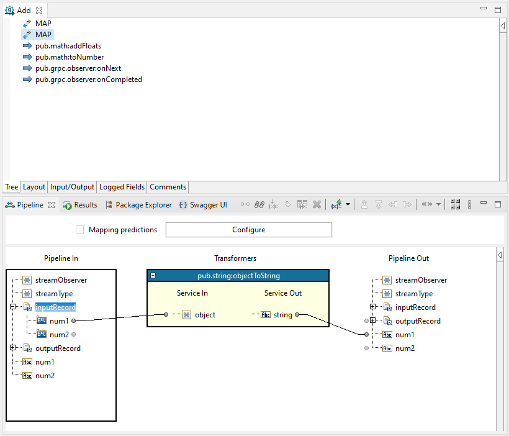
Task: Click the Pipeline view menu three-dots icon
Action: [469, 204]
